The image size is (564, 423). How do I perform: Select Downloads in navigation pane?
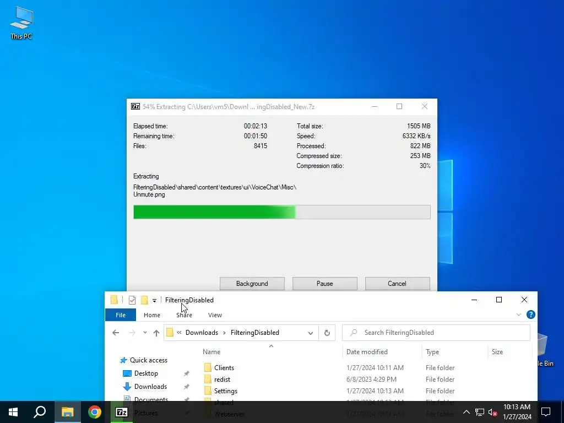(150, 386)
